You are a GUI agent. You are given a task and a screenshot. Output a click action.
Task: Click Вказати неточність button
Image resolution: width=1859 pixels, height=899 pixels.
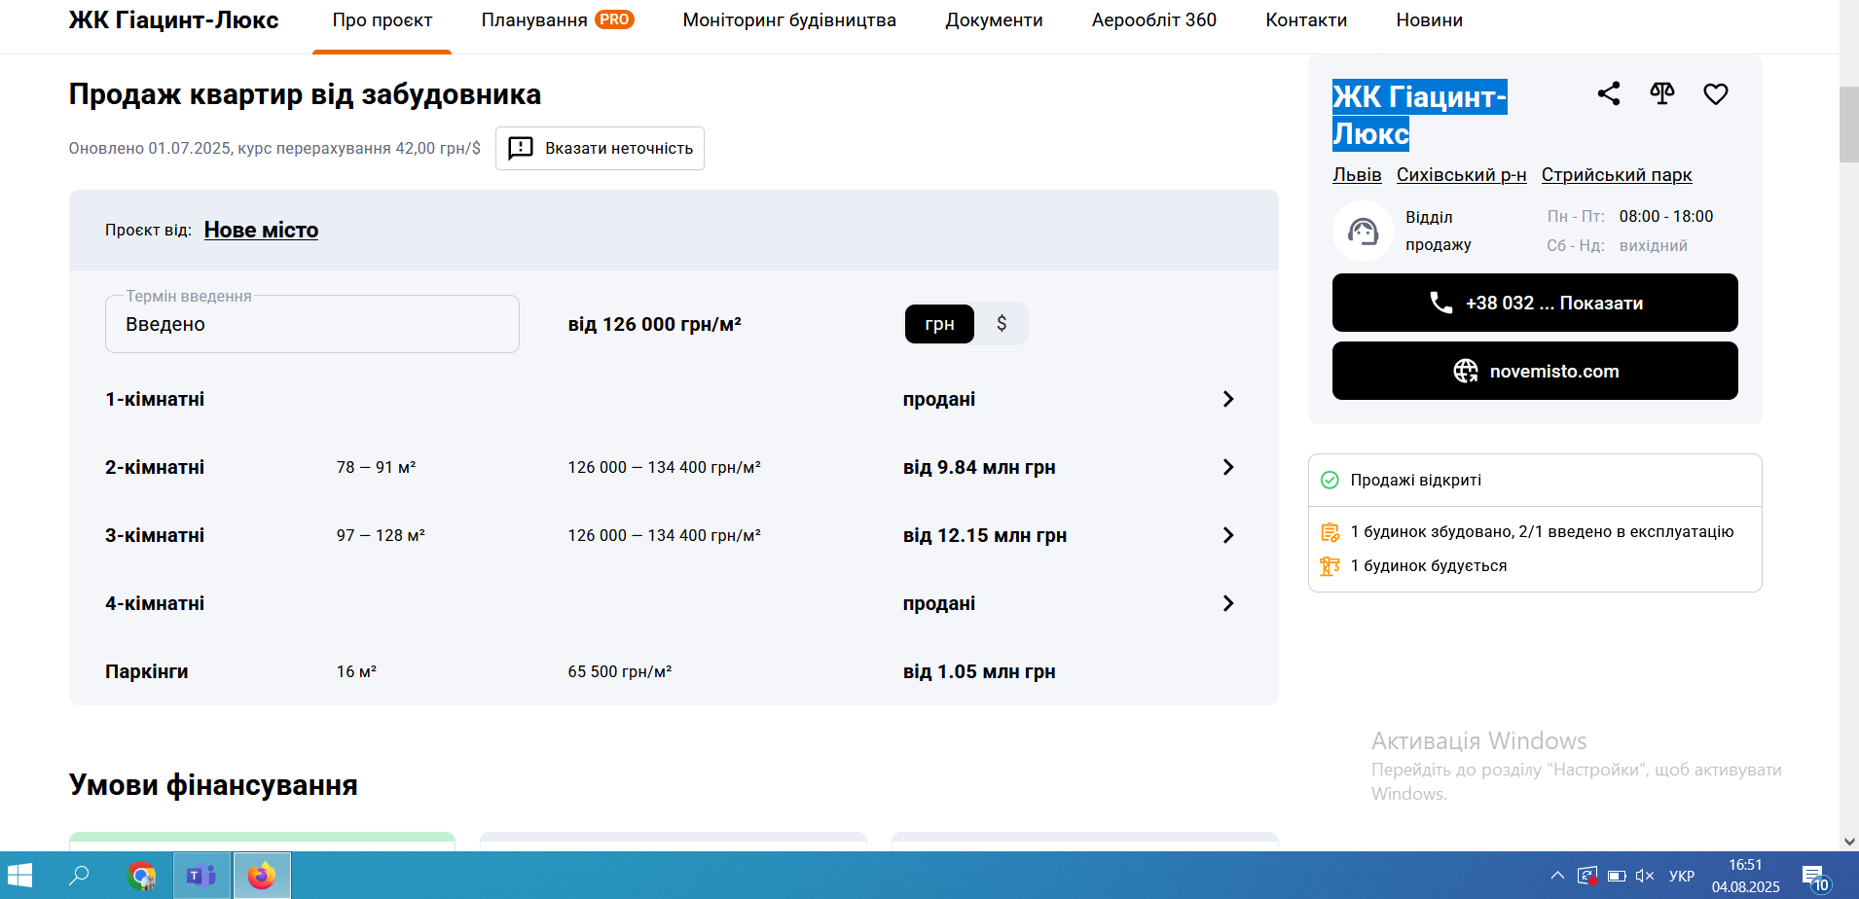coord(600,148)
